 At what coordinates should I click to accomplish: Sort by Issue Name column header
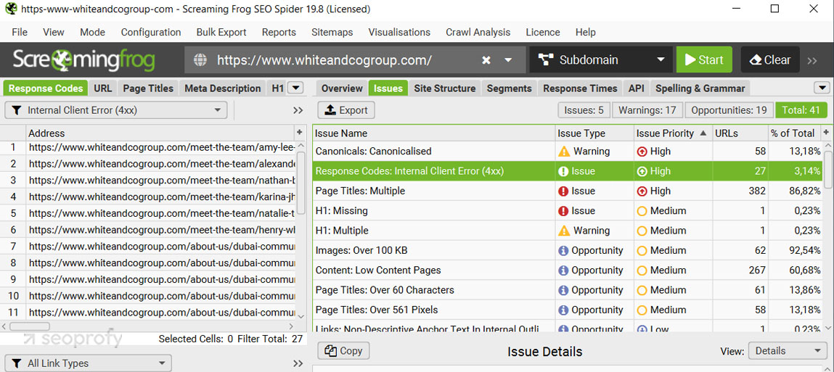(x=433, y=133)
